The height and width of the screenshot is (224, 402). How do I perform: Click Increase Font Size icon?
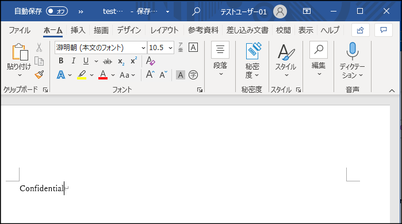(x=150, y=75)
